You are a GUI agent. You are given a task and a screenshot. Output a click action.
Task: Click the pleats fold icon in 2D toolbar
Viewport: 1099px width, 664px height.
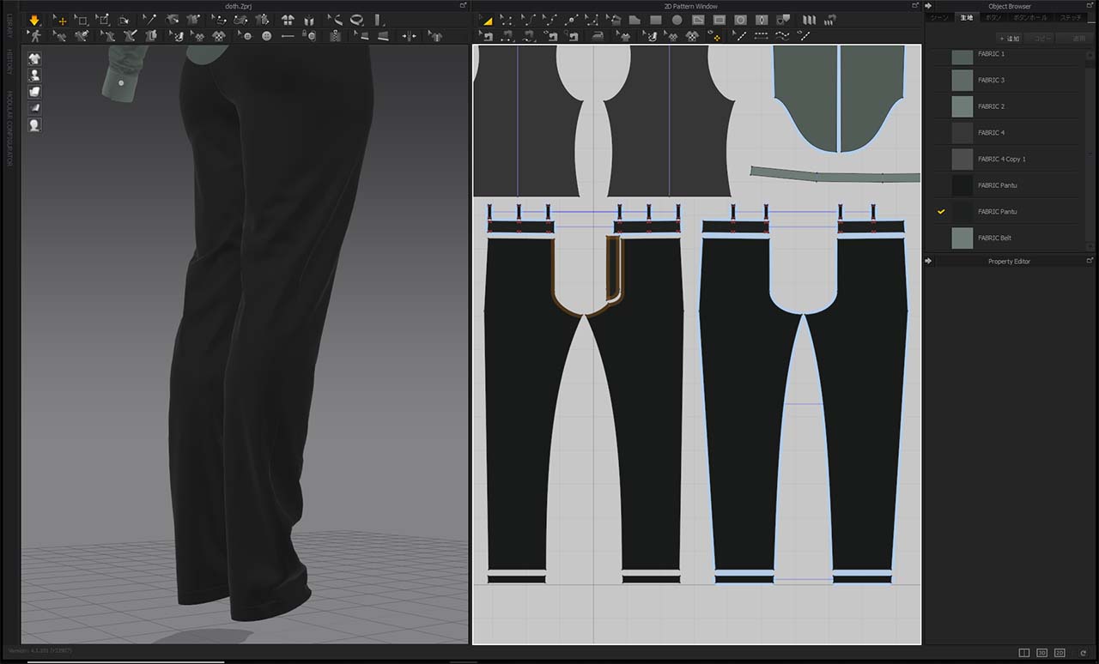coord(809,20)
